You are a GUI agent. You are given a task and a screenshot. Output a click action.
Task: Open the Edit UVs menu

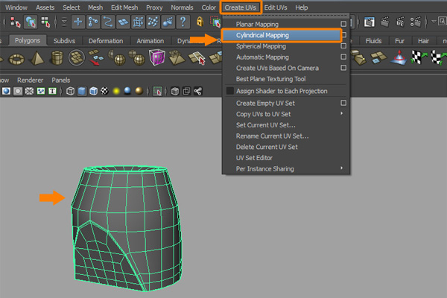pos(275,7)
